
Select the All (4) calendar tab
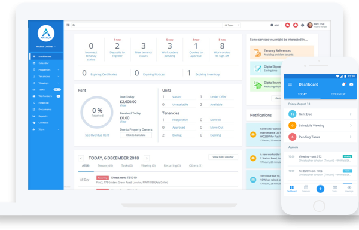(x=86, y=166)
